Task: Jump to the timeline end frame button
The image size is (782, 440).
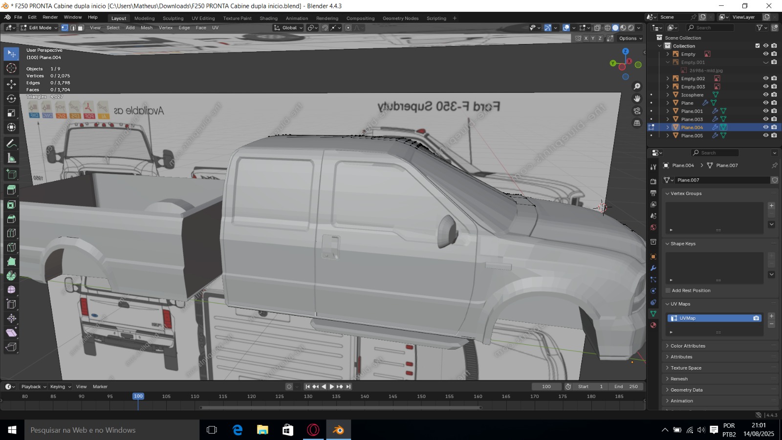Action: 348,387
